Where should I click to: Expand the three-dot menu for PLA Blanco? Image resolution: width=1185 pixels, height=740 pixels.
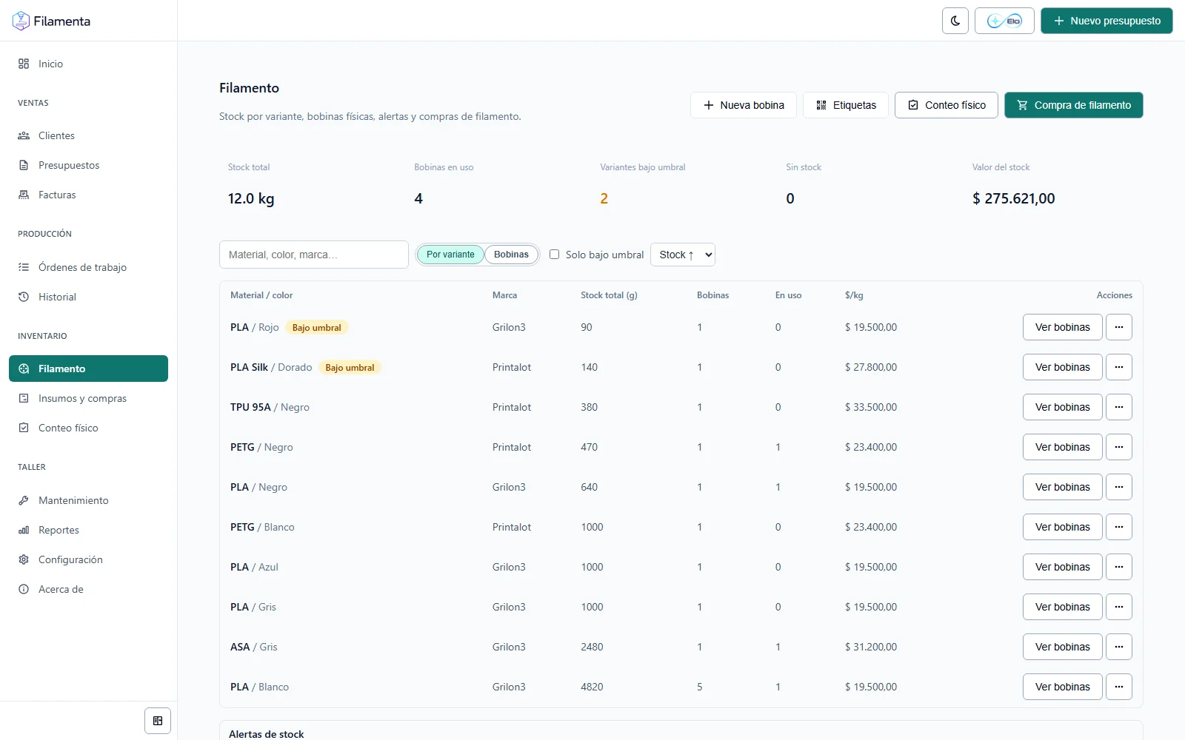(x=1118, y=687)
